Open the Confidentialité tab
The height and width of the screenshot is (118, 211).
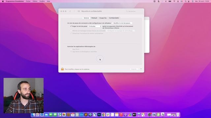114,18
